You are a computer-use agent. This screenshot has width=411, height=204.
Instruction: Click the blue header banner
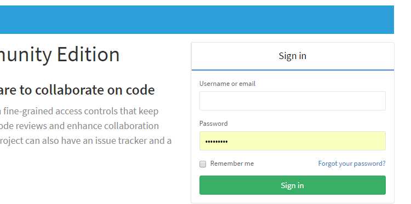coord(197,20)
